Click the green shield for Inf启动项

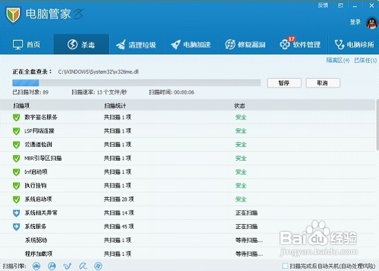click(17, 172)
